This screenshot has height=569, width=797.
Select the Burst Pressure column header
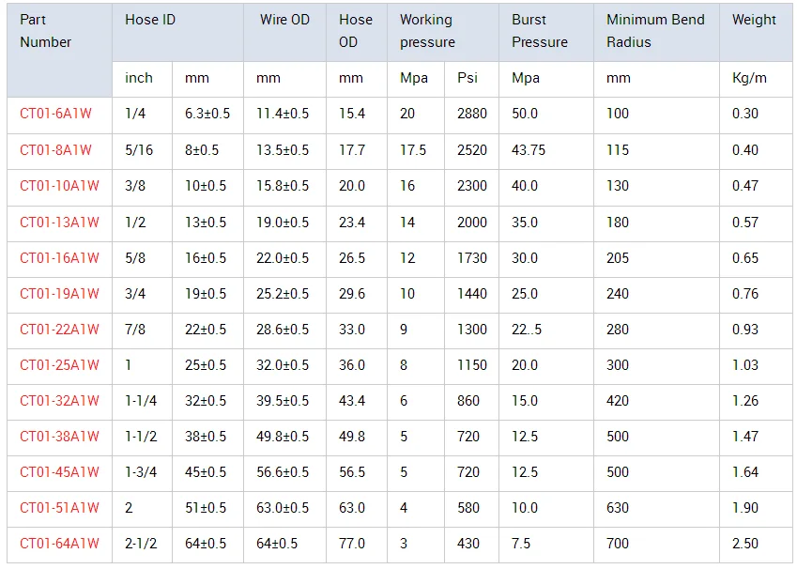(x=540, y=31)
